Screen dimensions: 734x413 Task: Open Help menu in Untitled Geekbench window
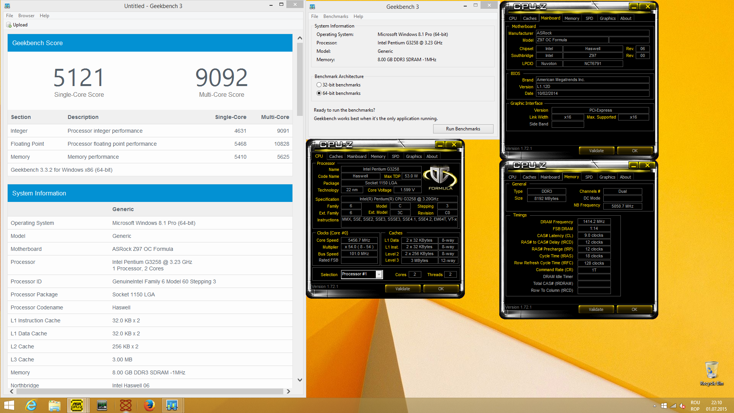click(x=44, y=16)
